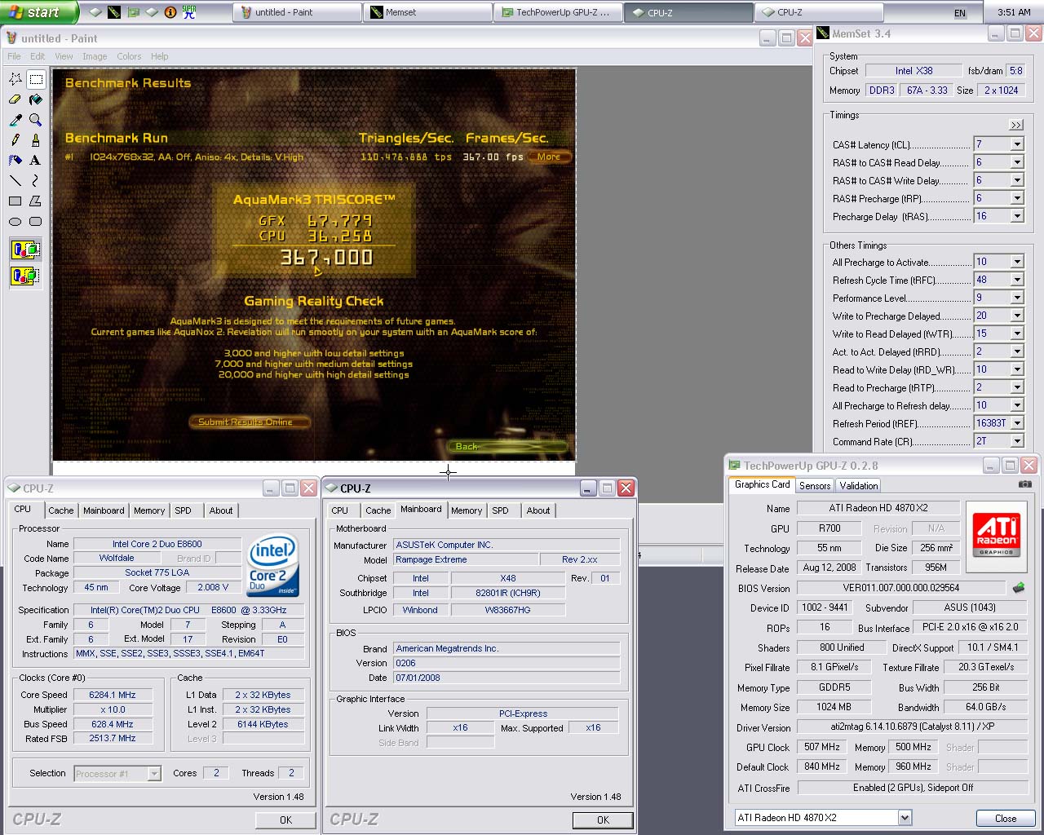Choose the transparent selection option in Paint toolbox

coord(25,276)
